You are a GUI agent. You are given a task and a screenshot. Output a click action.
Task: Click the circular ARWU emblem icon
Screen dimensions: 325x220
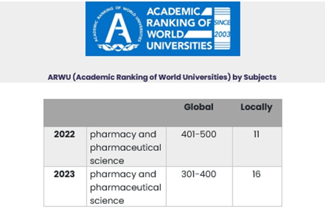click(117, 28)
